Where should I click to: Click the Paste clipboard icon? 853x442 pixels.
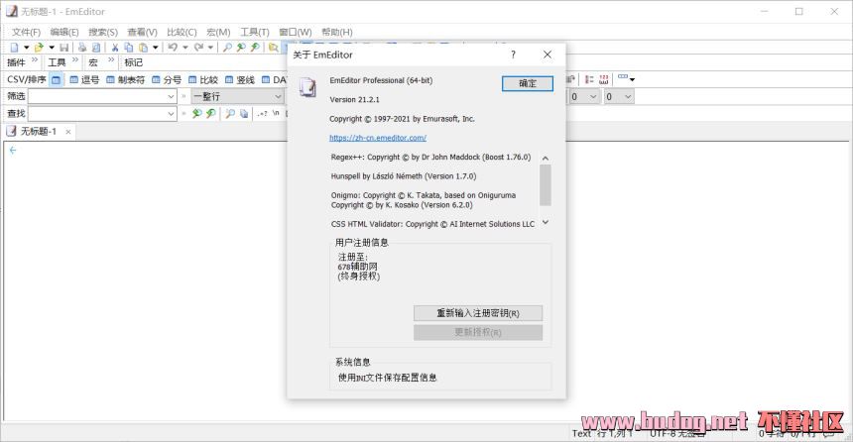143,48
